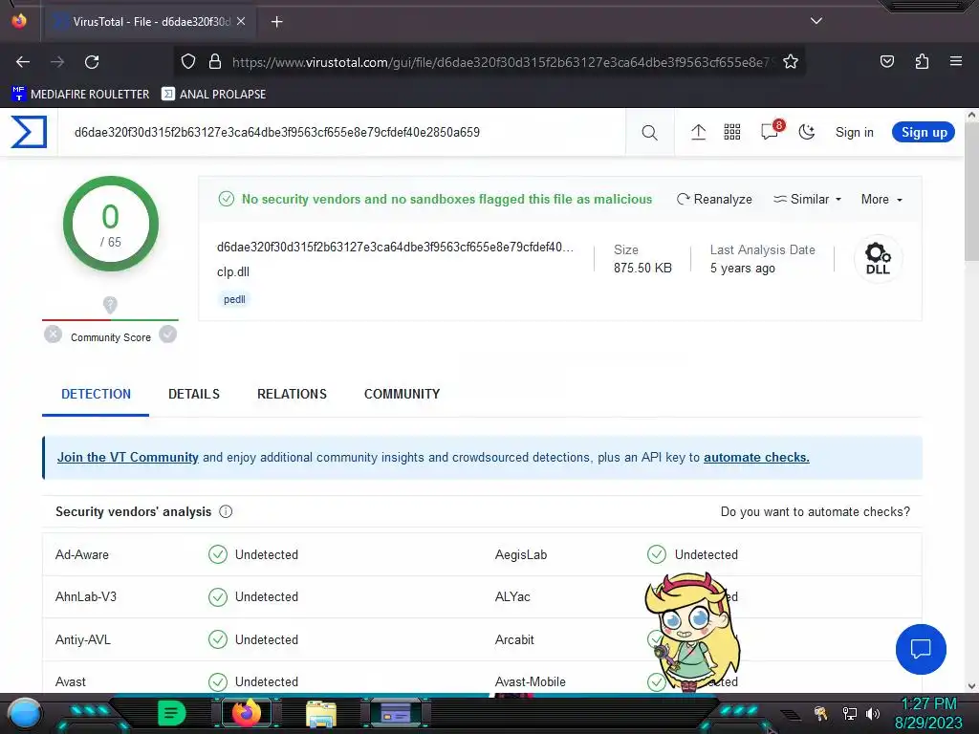
Task: Open the Firefox hamburger menu
Action: point(956,61)
